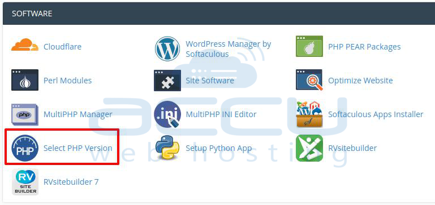Click the MultiPHP Manager php icon
The width and height of the screenshot is (435, 205).
click(x=25, y=114)
